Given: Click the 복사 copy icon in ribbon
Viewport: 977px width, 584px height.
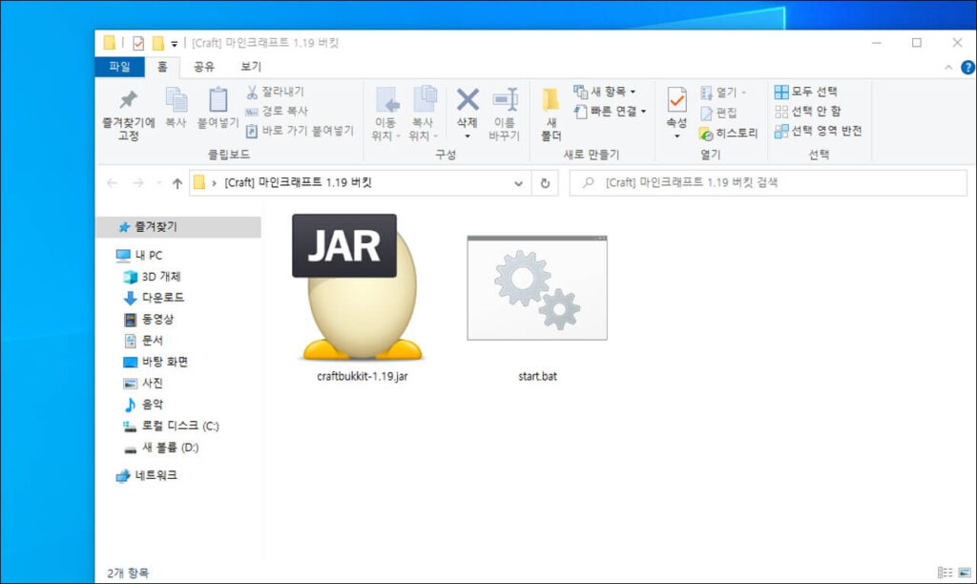Looking at the screenshot, I should click(x=176, y=100).
